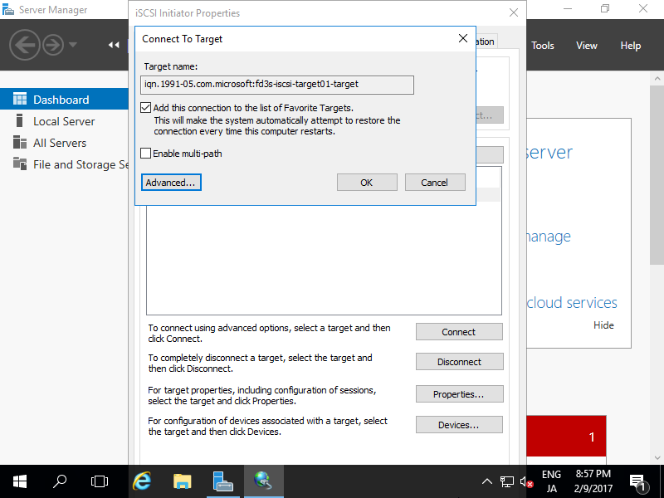Open the navigation history dropdown arrow
Image resolution: width=664 pixels, height=498 pixels.
click(x=73, y=45)
